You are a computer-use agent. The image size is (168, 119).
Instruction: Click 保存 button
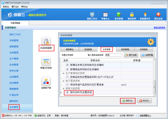pyautogui.click(x=128, y=101)
